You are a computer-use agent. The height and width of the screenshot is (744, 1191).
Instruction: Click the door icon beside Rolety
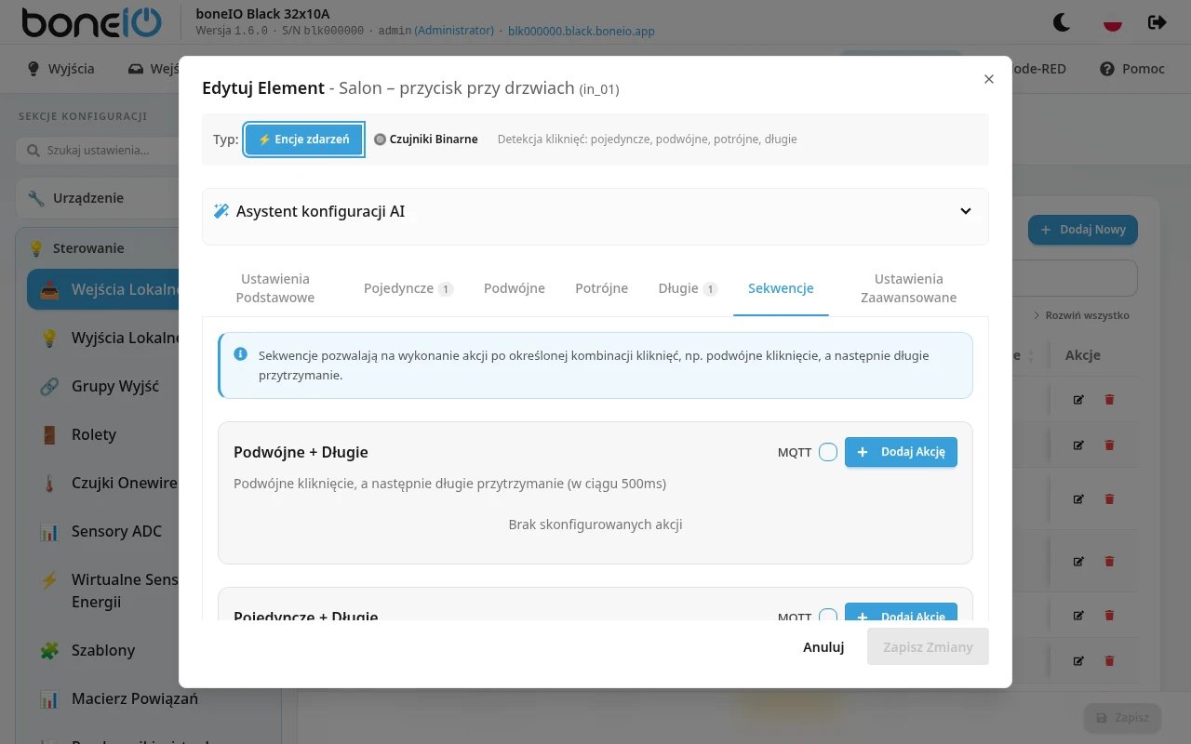(x=49, y=434)
